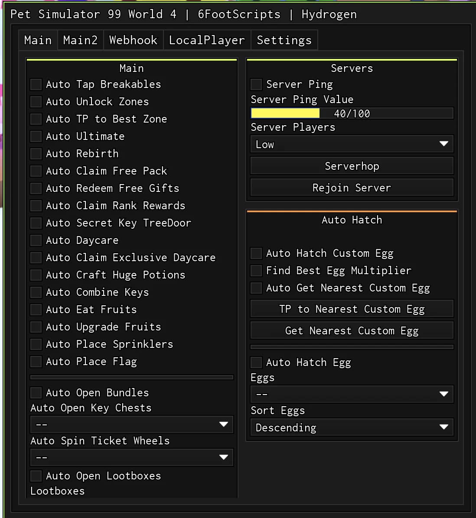Toggle Auto Open Bundles
476x518 pixels.
coord(36,392)
